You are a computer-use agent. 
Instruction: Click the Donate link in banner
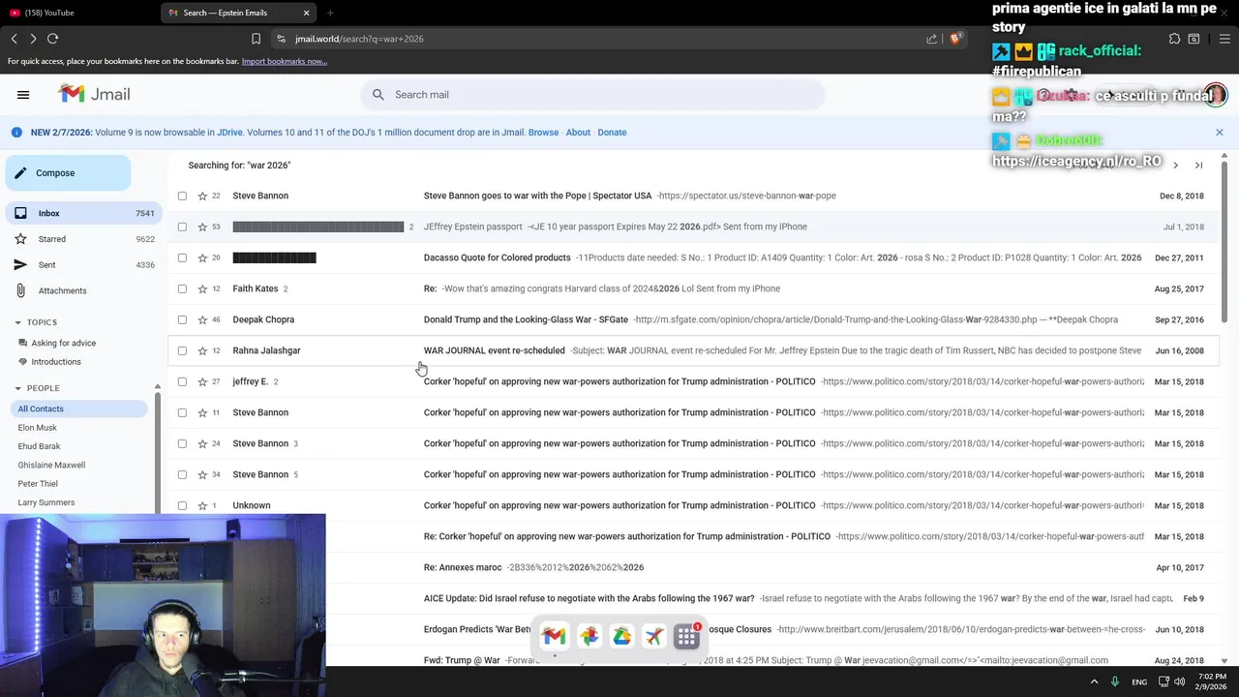pos(612,133)
